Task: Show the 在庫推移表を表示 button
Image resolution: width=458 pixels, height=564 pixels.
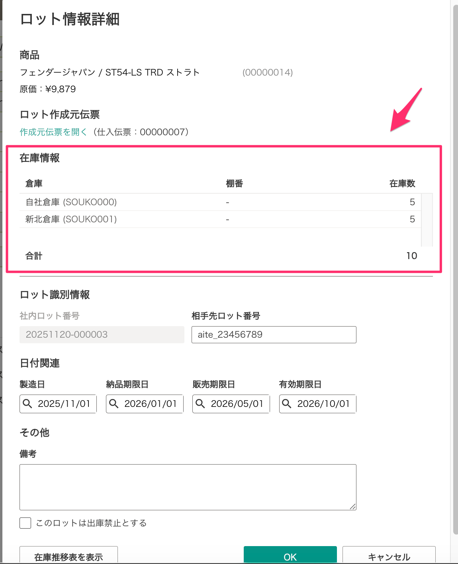Action: pyautogui.click(x=69, y=555)
